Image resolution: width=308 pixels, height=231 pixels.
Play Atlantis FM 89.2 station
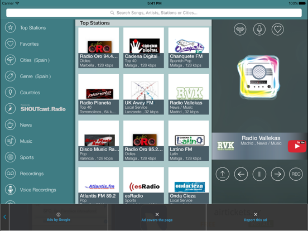coord(99,185)
